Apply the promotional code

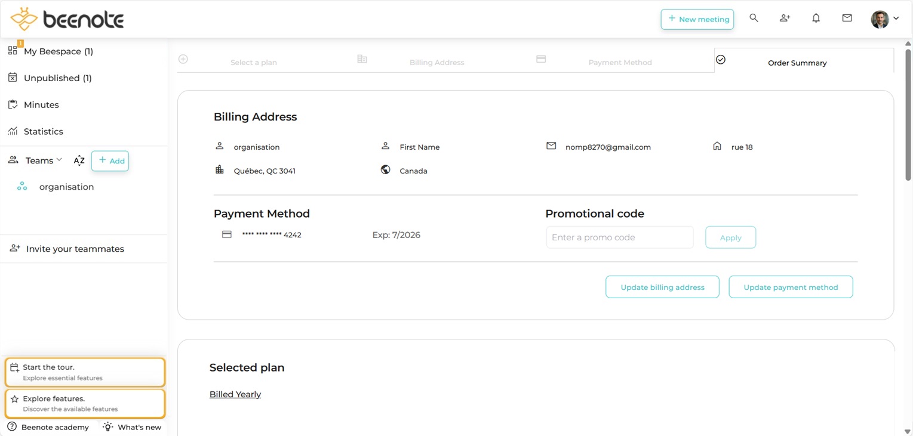tap(730, 237)
